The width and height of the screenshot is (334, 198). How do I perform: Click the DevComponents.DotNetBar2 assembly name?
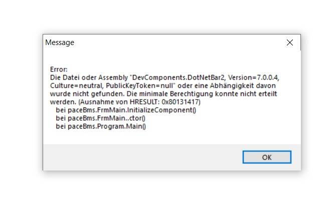(x=178, y=77)
